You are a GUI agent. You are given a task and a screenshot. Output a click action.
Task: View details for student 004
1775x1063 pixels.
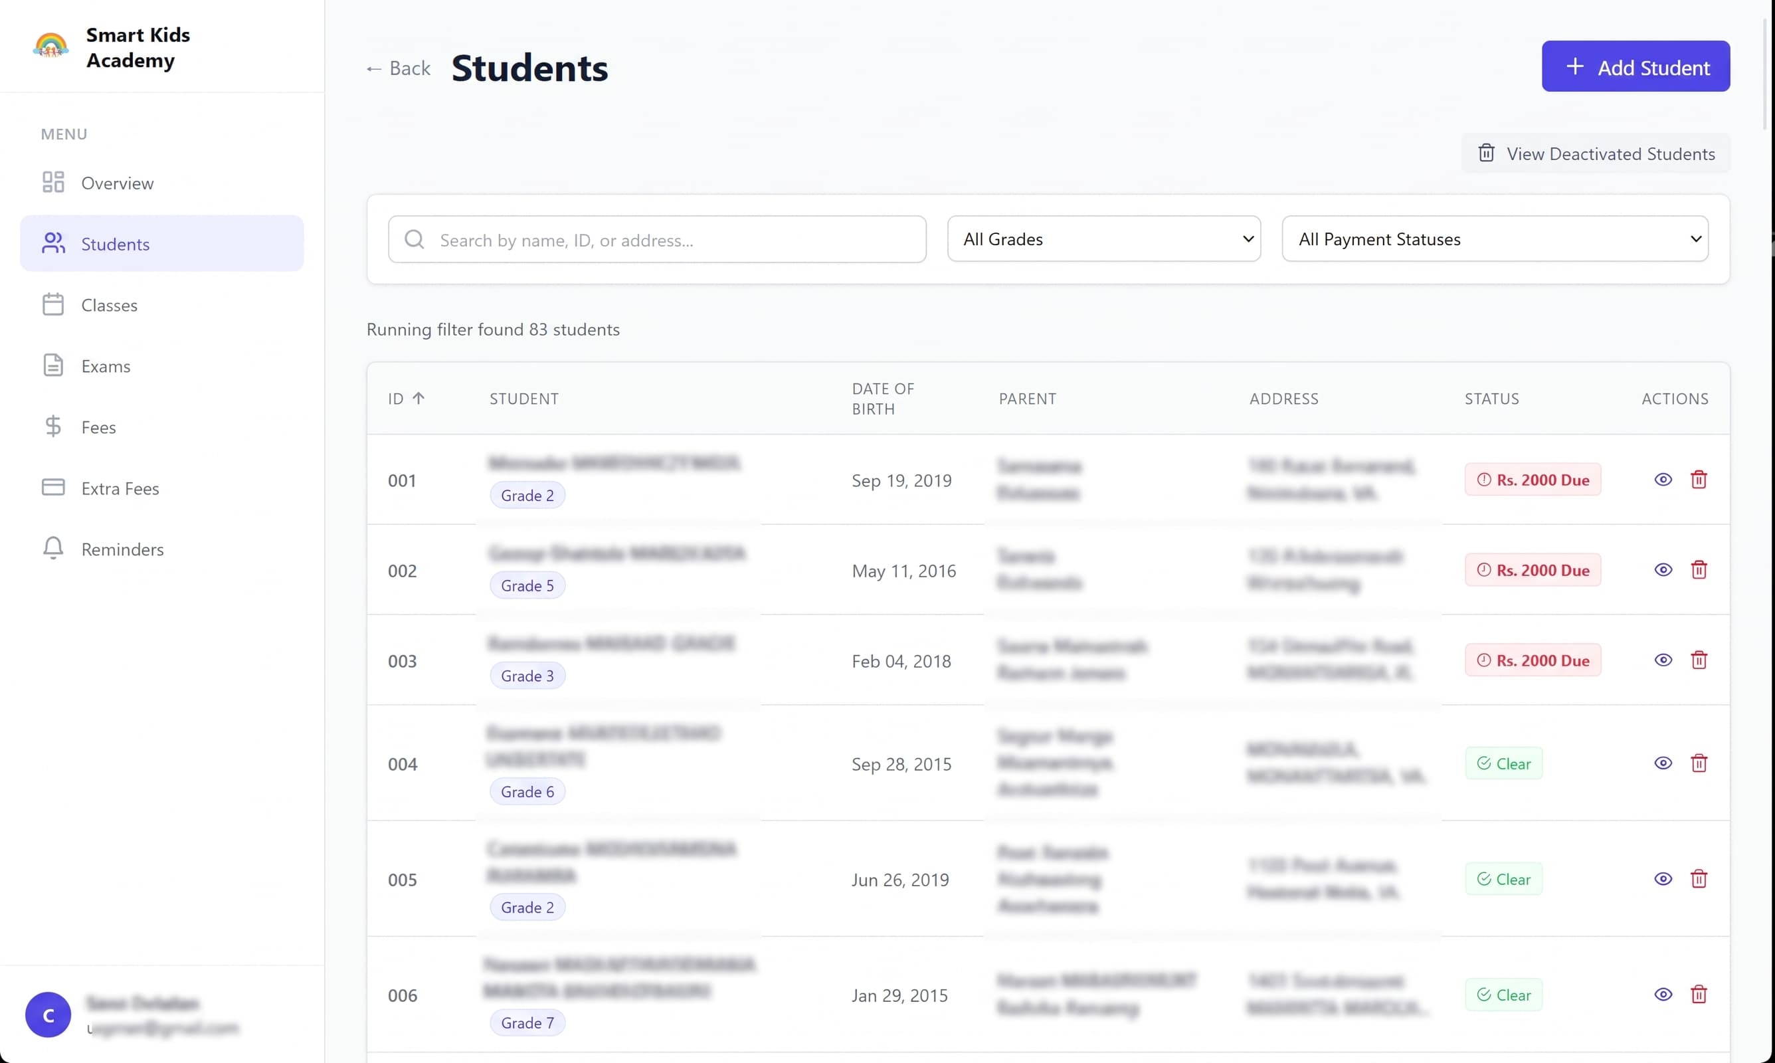pyautogui.click(x=1663, y=763)
